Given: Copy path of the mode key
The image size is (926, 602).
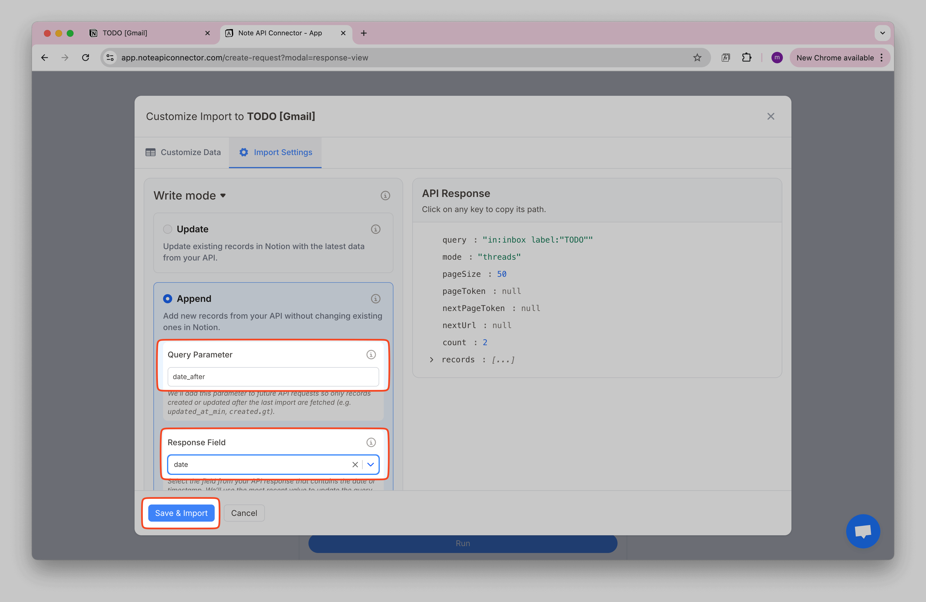Looking at the screenshot, I should [x=452, y=257].
